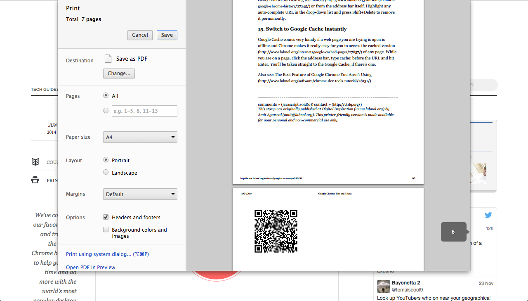
Task: Click the custom page range input field
Action: [x=144, y=111]
